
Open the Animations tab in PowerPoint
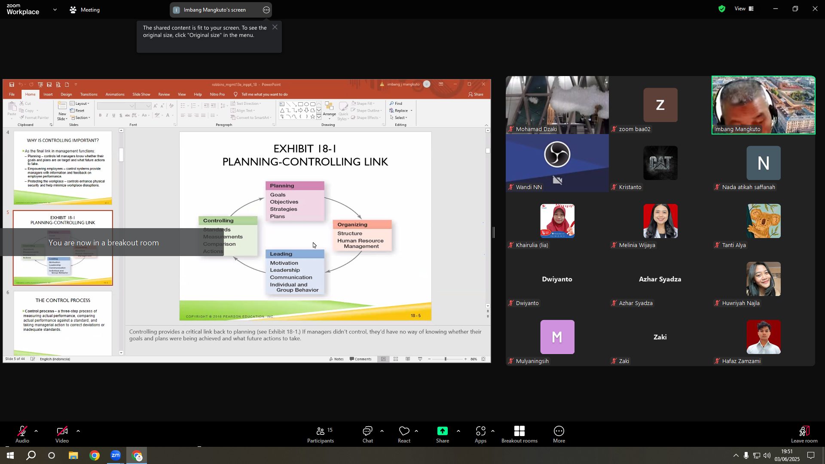[115, 95]
